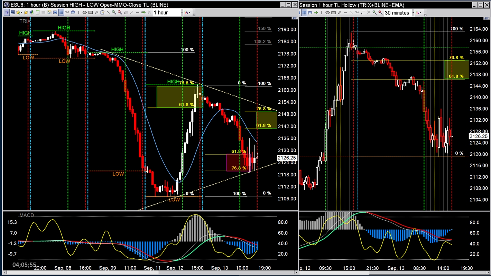Image resolution: width=491 pixels, height=276 pixels.
Task: Select the Zoom Out tool on the ESU6 chart
Action: [120, 12]
